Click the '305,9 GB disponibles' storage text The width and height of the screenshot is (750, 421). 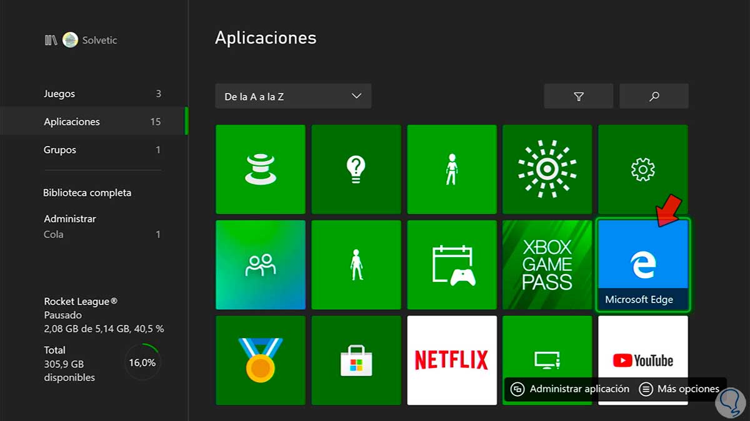pyautogui.click(x=69, y=370)
